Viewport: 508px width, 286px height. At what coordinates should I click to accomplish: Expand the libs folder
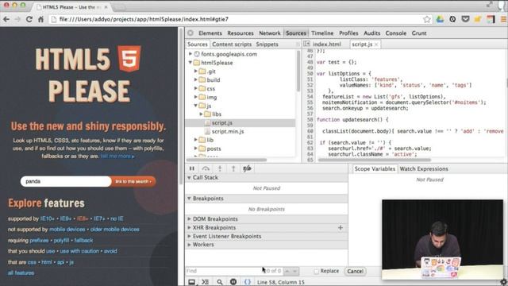(201, 114)
